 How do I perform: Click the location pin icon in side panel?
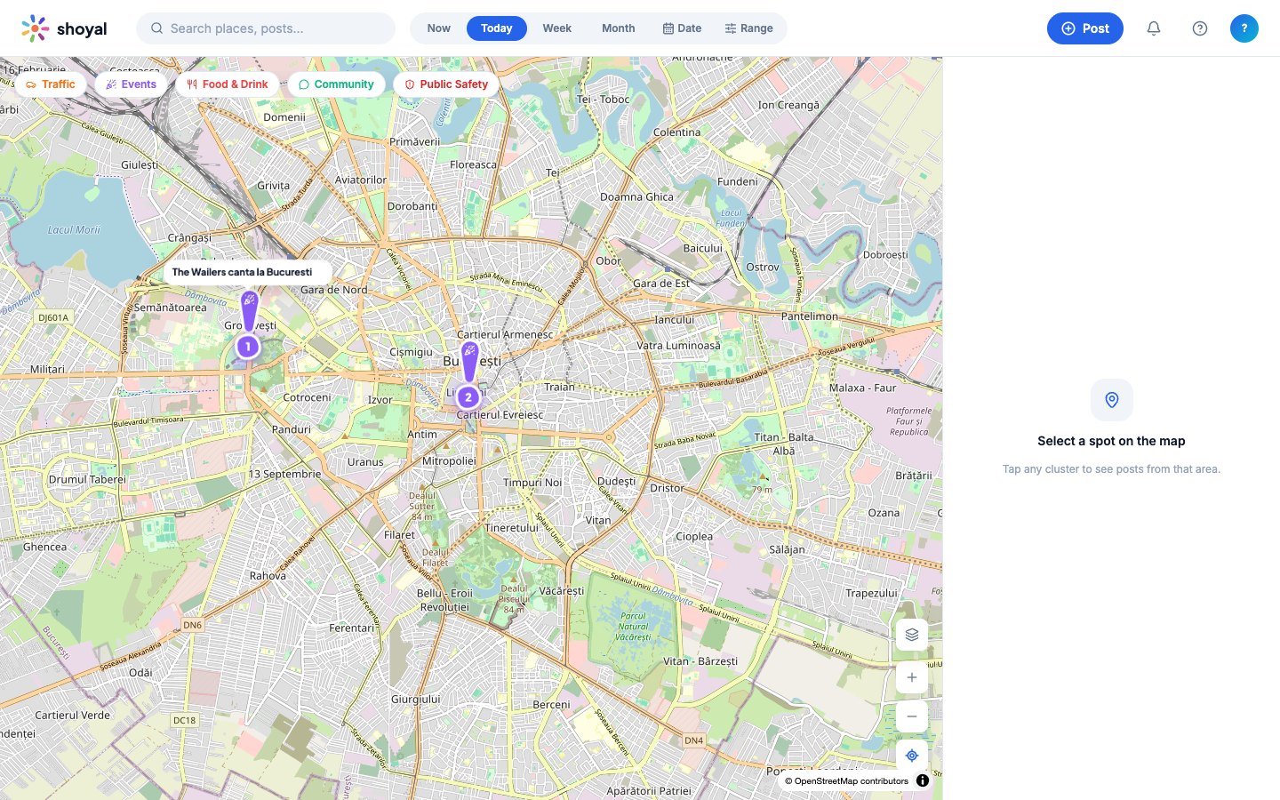click(x=1112, y=400)
